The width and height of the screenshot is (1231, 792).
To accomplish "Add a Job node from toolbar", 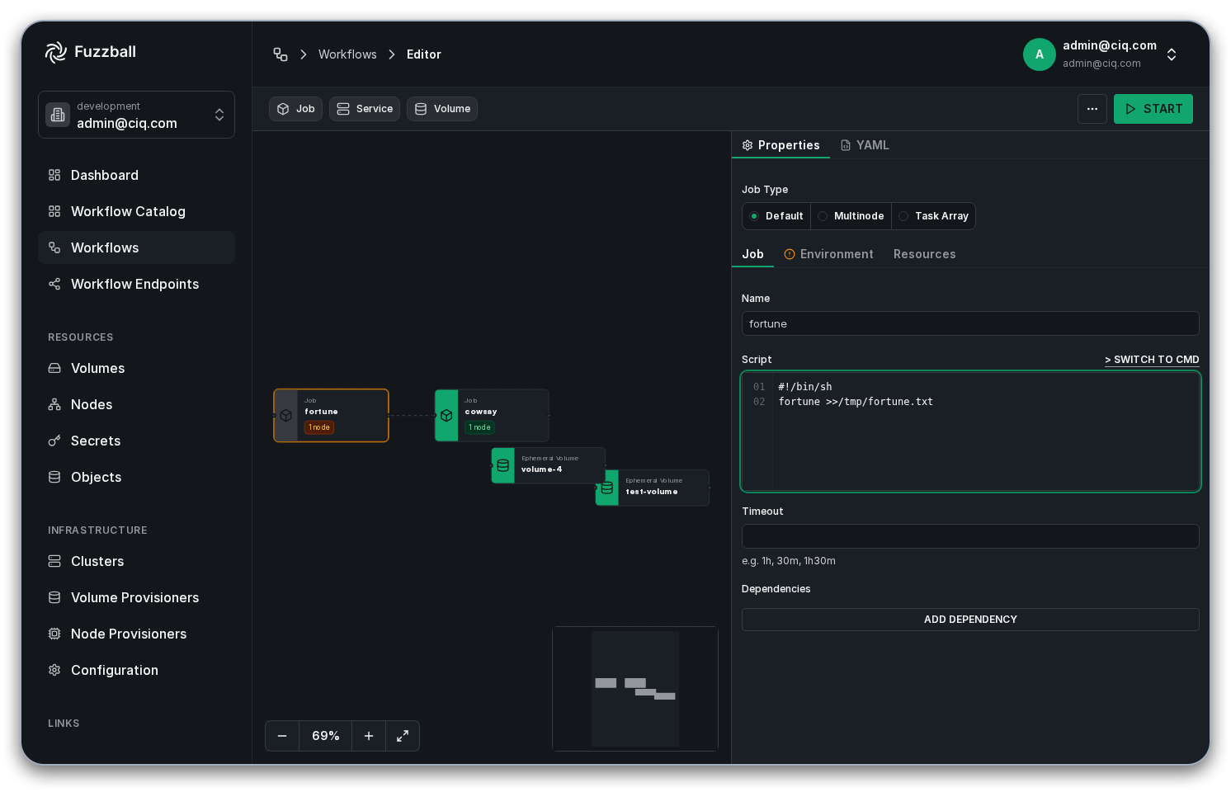I will [295, 109].
